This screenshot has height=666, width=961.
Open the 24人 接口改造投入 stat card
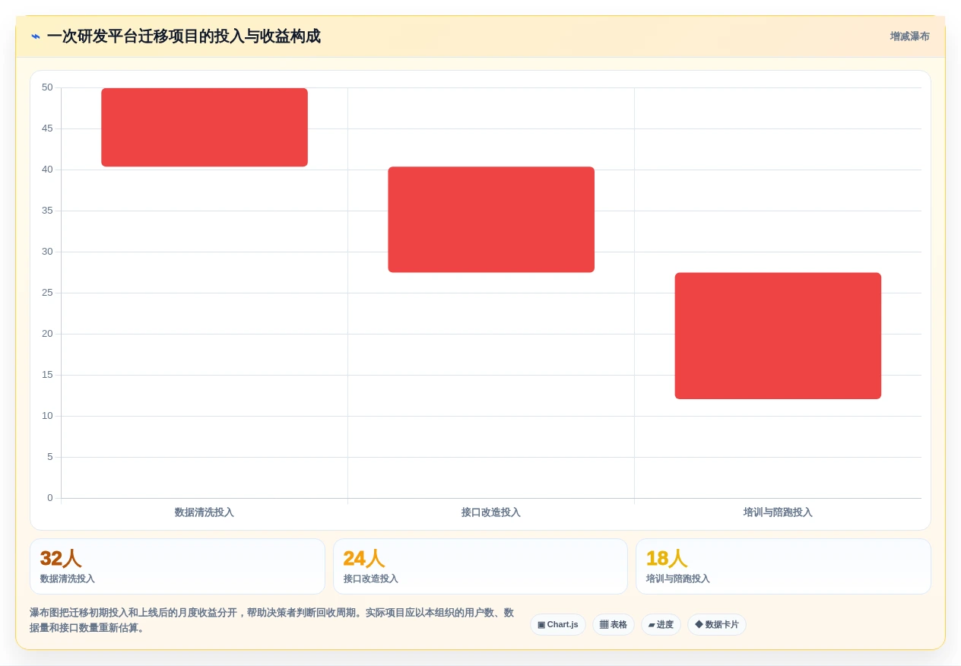(x=481, y=566)
